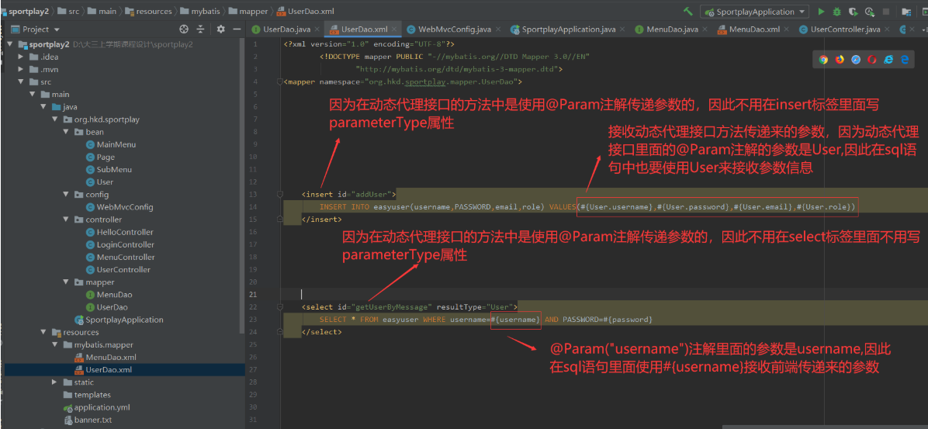This screenshot has width=928, height=429.
Task: Open the Project view selector dropdown
Action: tap(57, 29)
